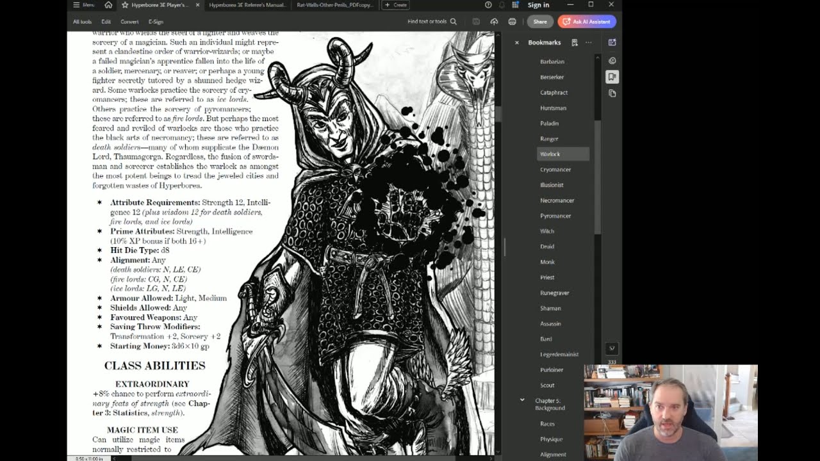Image resolution: width=820 pixels, height=461 pixels.
Task: Open the Edit toolbar item
Action: click(106, 22)
